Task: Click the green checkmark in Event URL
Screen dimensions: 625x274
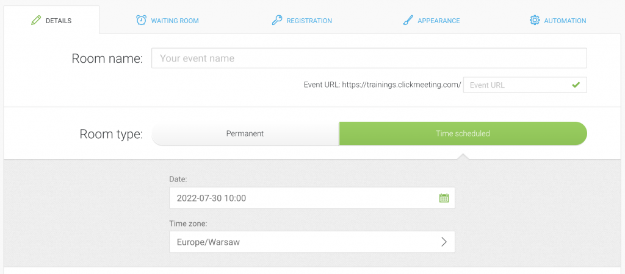Action: (575, 85)
